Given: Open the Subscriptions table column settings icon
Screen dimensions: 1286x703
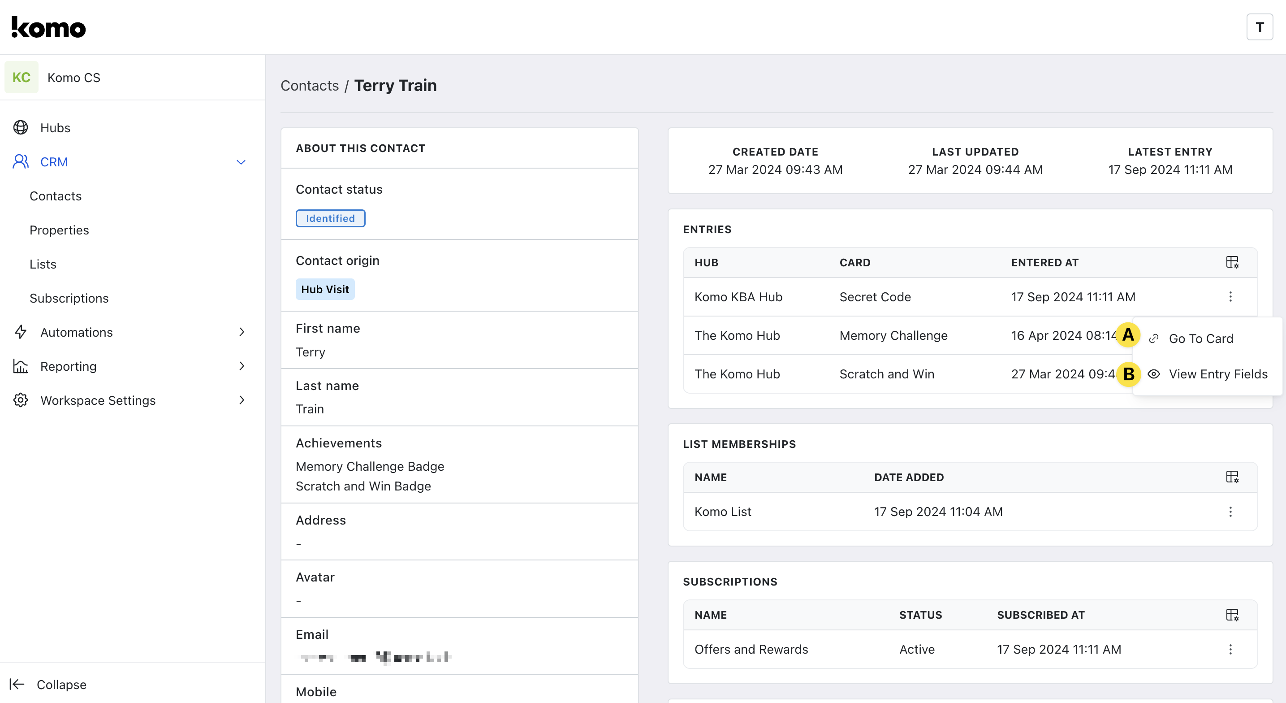Looking at the screenshot, I should tap(1232, 615).
